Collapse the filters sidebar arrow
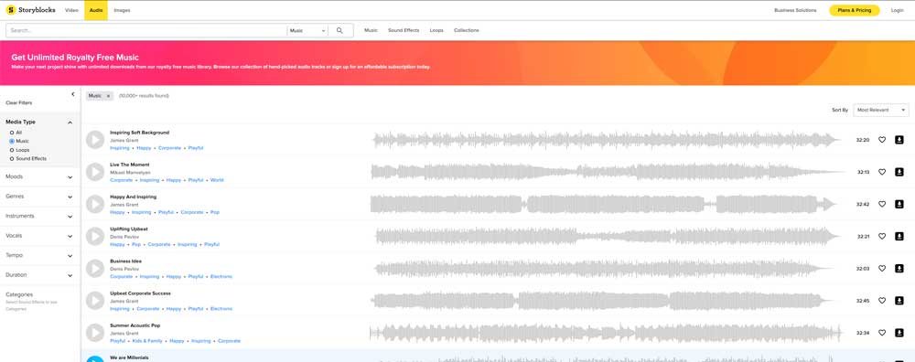 coord(73,94)
